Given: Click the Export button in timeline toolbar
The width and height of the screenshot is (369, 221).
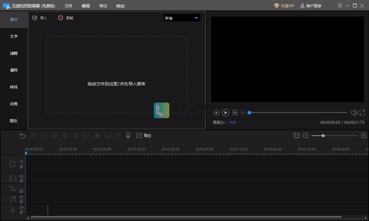Looking at the screenshot, I should coord(144,136).
